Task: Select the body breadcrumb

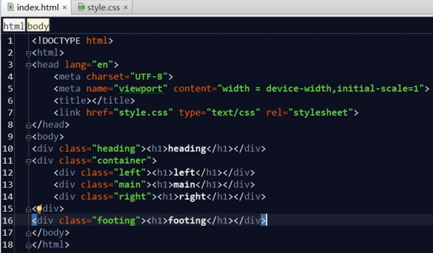Action: [x=38, y=26]
